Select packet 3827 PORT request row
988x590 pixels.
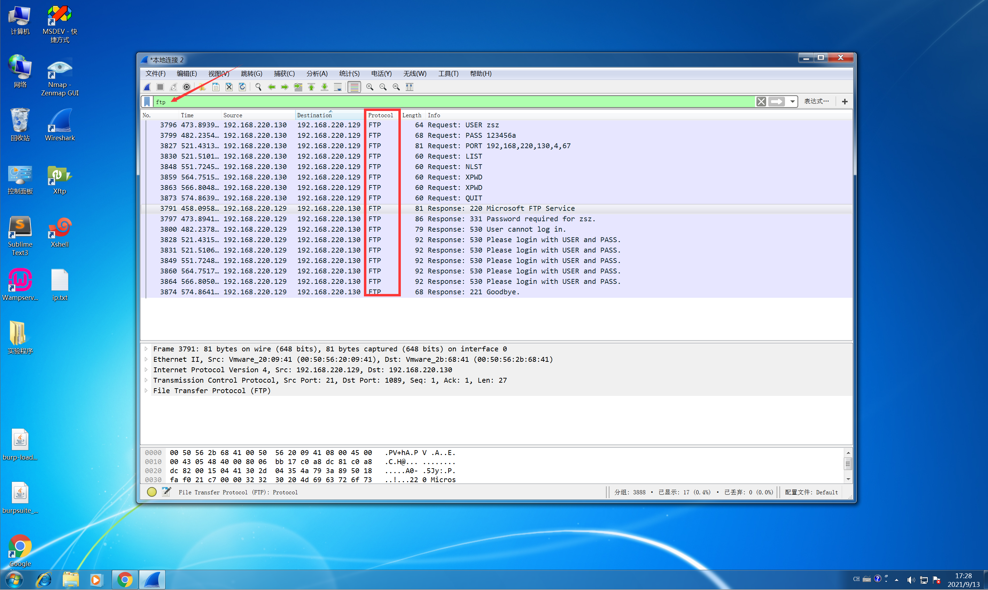click(x=496, y=146)
